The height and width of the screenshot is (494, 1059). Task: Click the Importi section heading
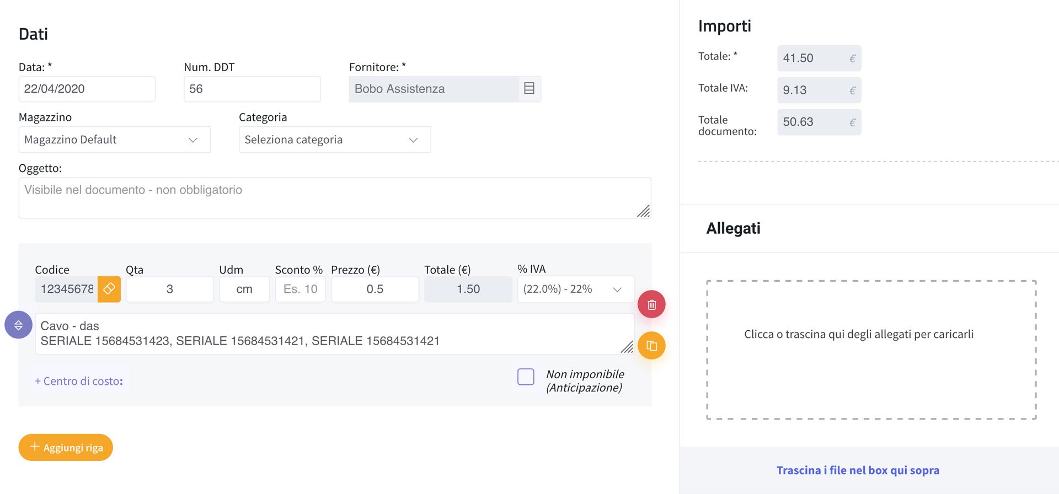click(x=724, y=26)
